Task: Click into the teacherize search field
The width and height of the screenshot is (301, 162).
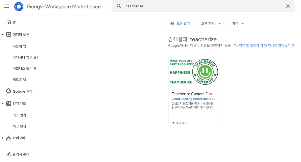Action: pos(203,6)
